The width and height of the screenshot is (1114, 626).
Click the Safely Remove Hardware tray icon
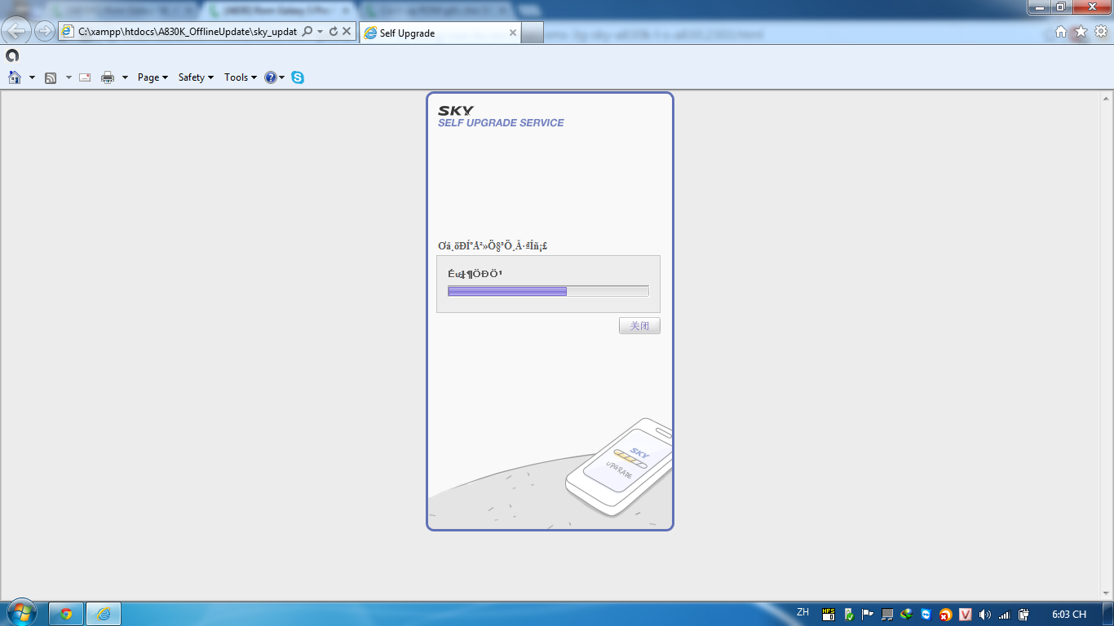click(x=849, y=615)
